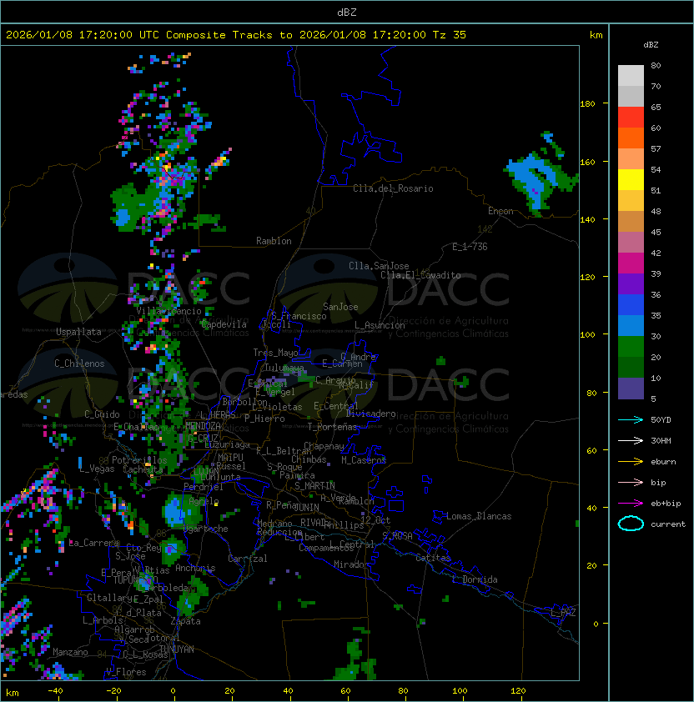The height and width of the screenshot is (702, 694).
Task: Click the 'C_Chilenos' label
Action: click(79, 364)
